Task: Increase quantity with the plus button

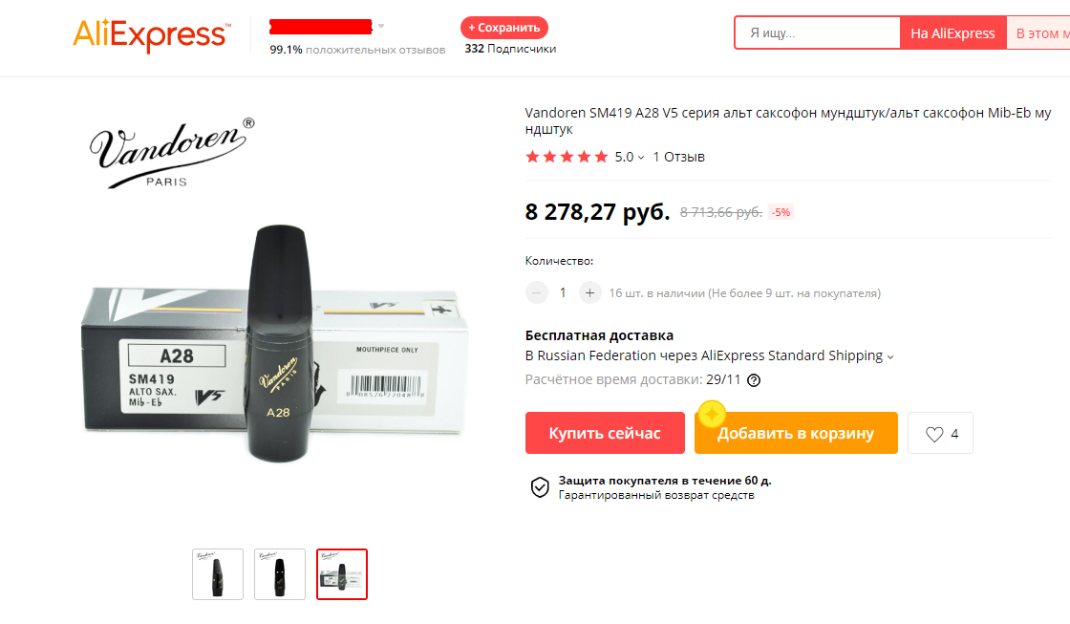Action: point(589,292)
